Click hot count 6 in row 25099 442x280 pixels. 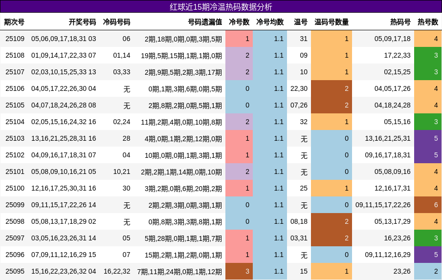coord(428,205)
